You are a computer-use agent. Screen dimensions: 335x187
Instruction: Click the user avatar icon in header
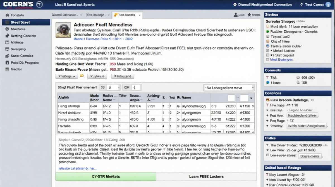click(x=328, y=5)
